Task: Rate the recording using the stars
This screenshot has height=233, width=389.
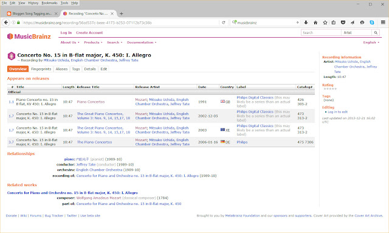Action: point(330,89)
